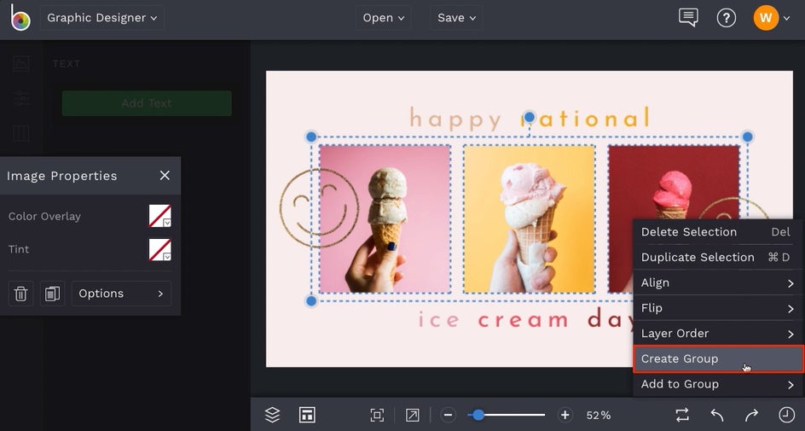Open the Tint color swatch picker
The height and width of the screenshot is (431, 805).
click(160, 250)
